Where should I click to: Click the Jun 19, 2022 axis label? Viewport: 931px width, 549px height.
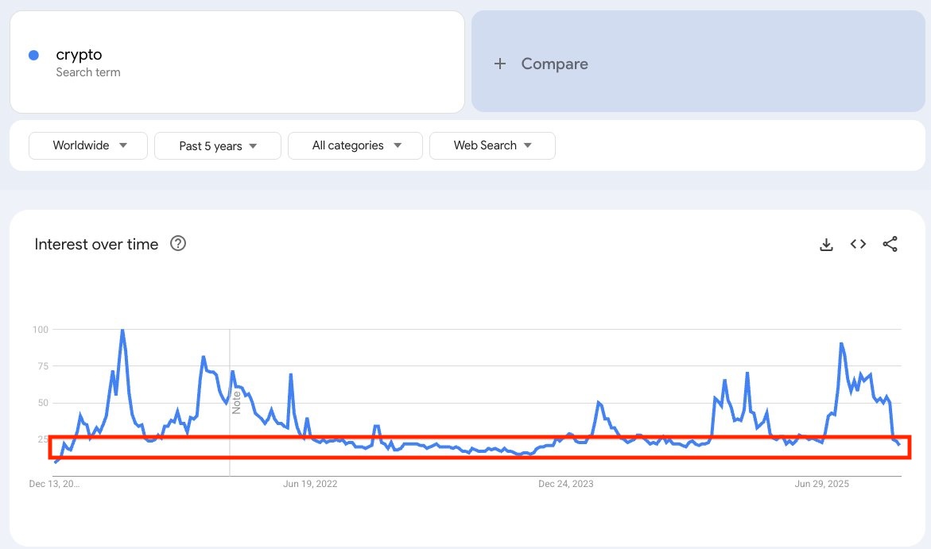click(310, 484)
